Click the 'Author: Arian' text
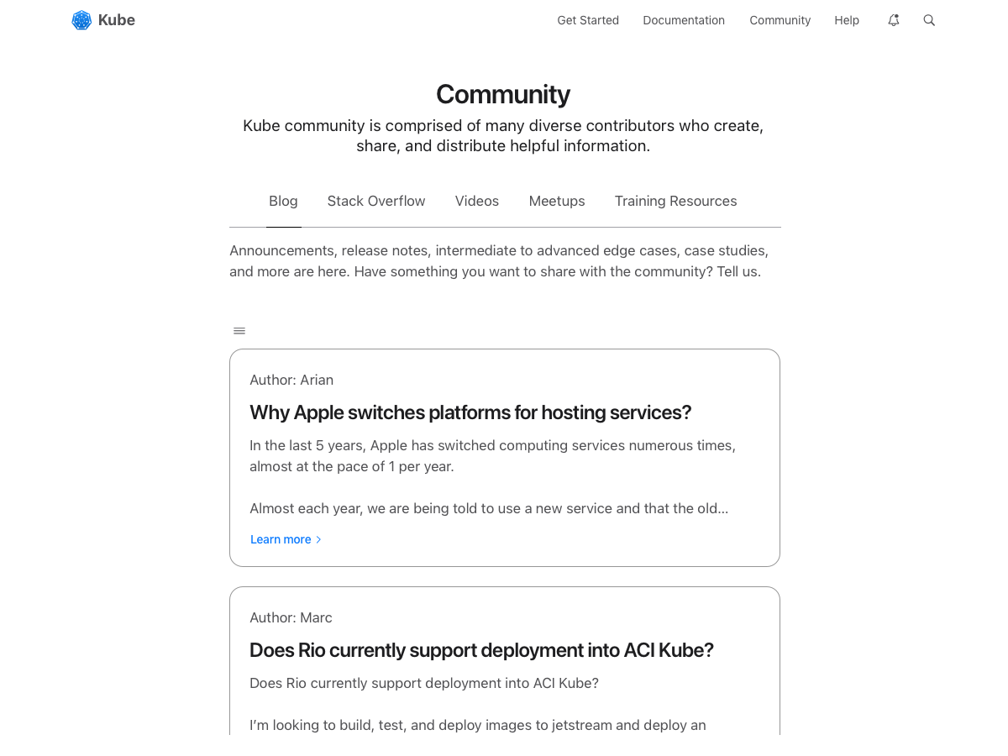Viewport: 1008px width, 756px height. coord(291,380)
